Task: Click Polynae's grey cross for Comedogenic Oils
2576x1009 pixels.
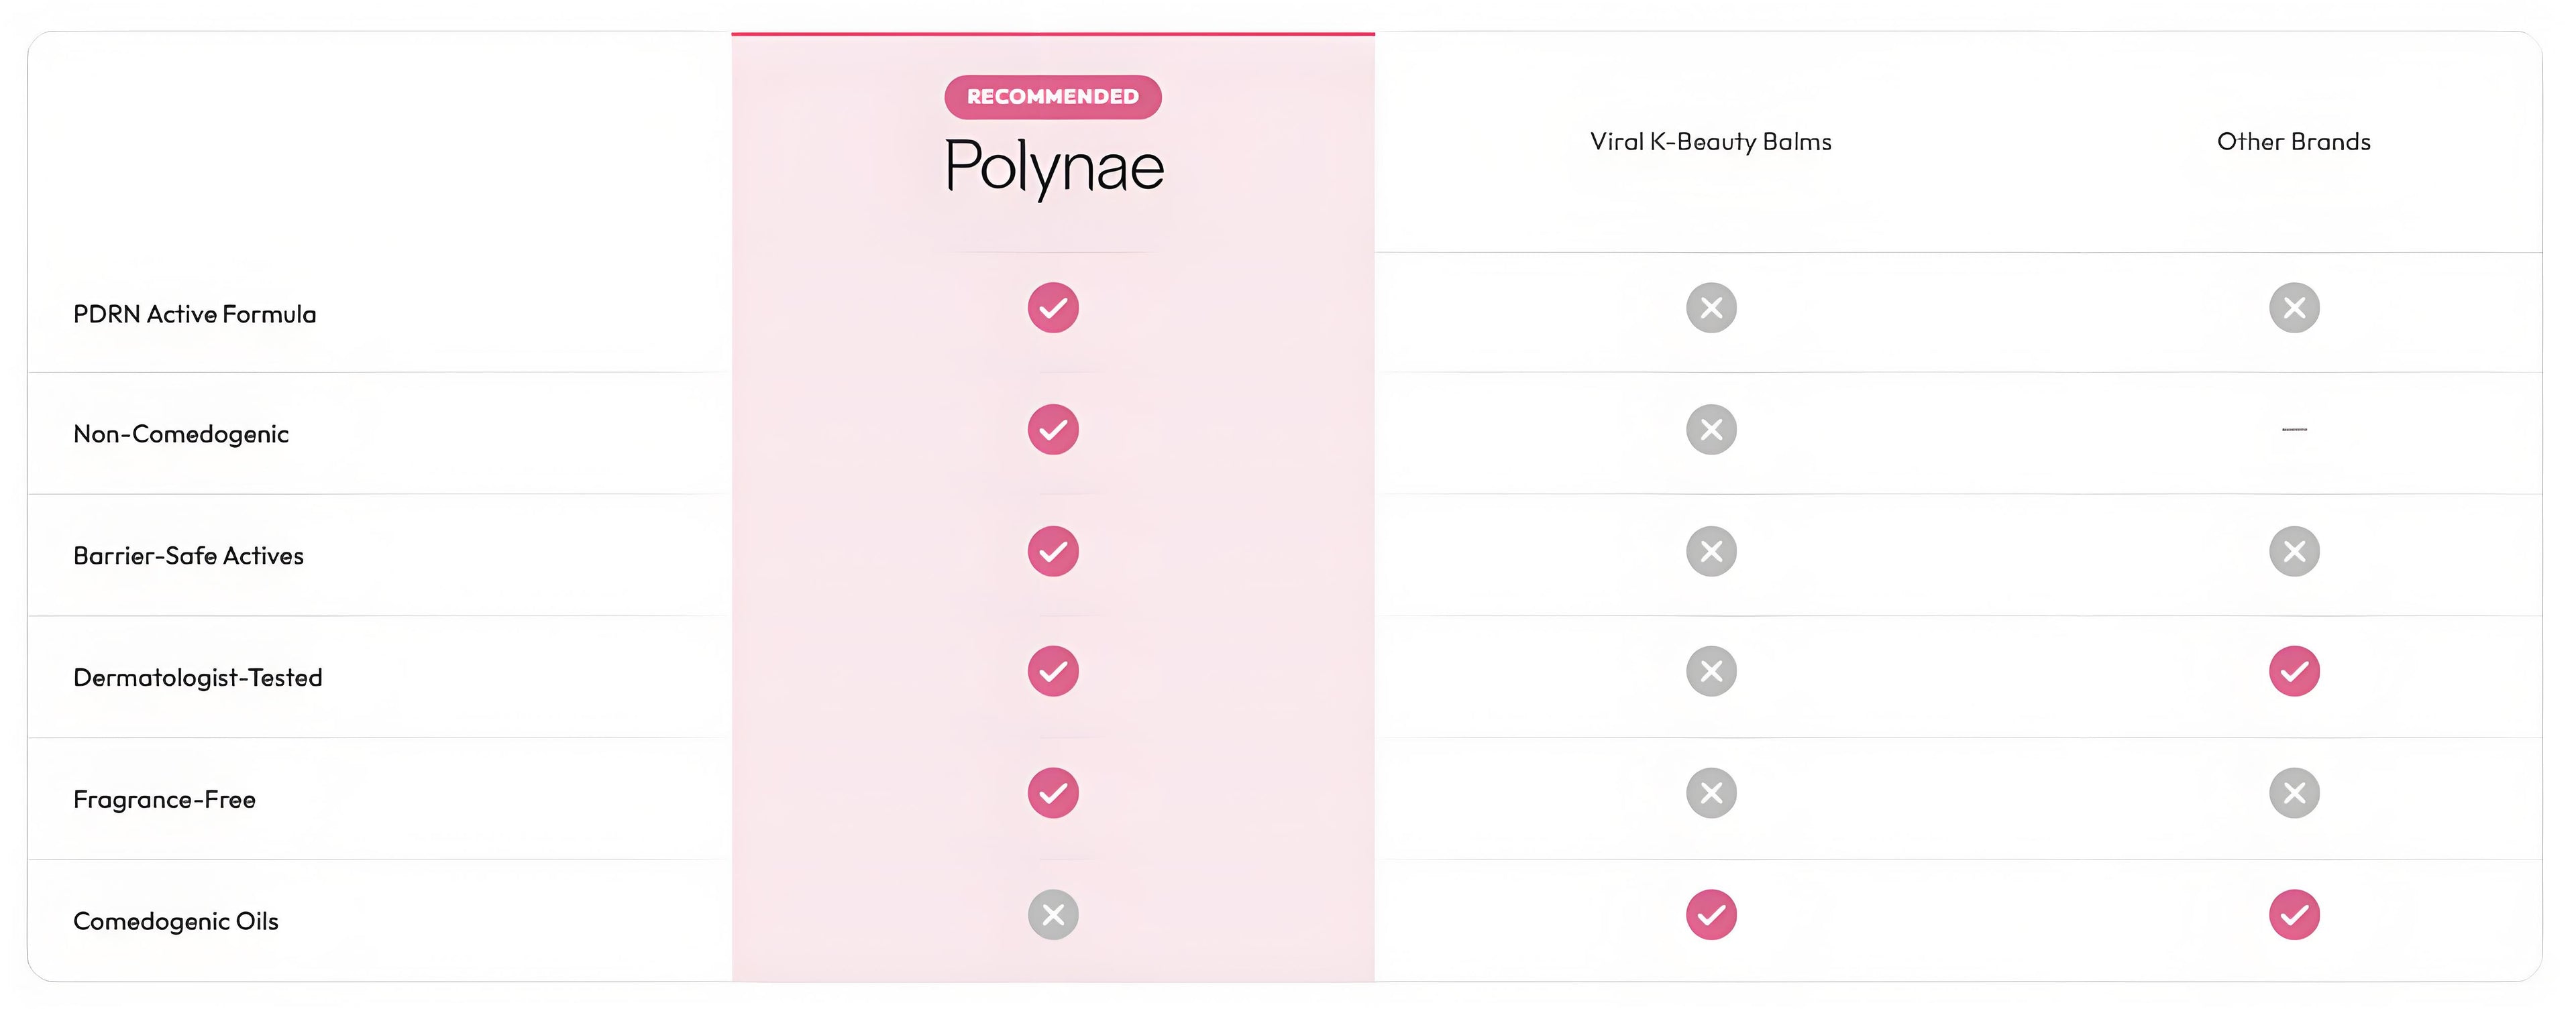Action: point(1053,914)
